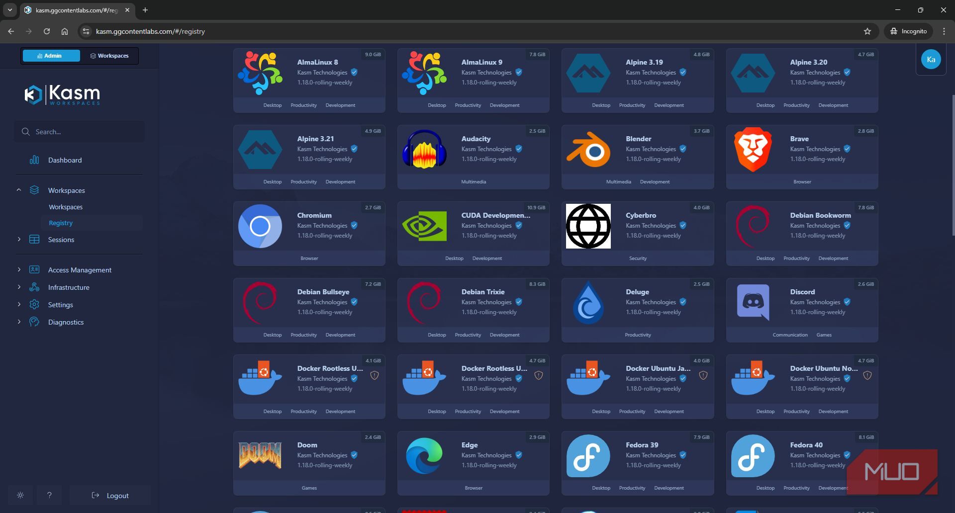This screenshot has width=955, height=513.
Task: Click the AlmaLinux 8 workspace logo
Action: tap(260, 73)
